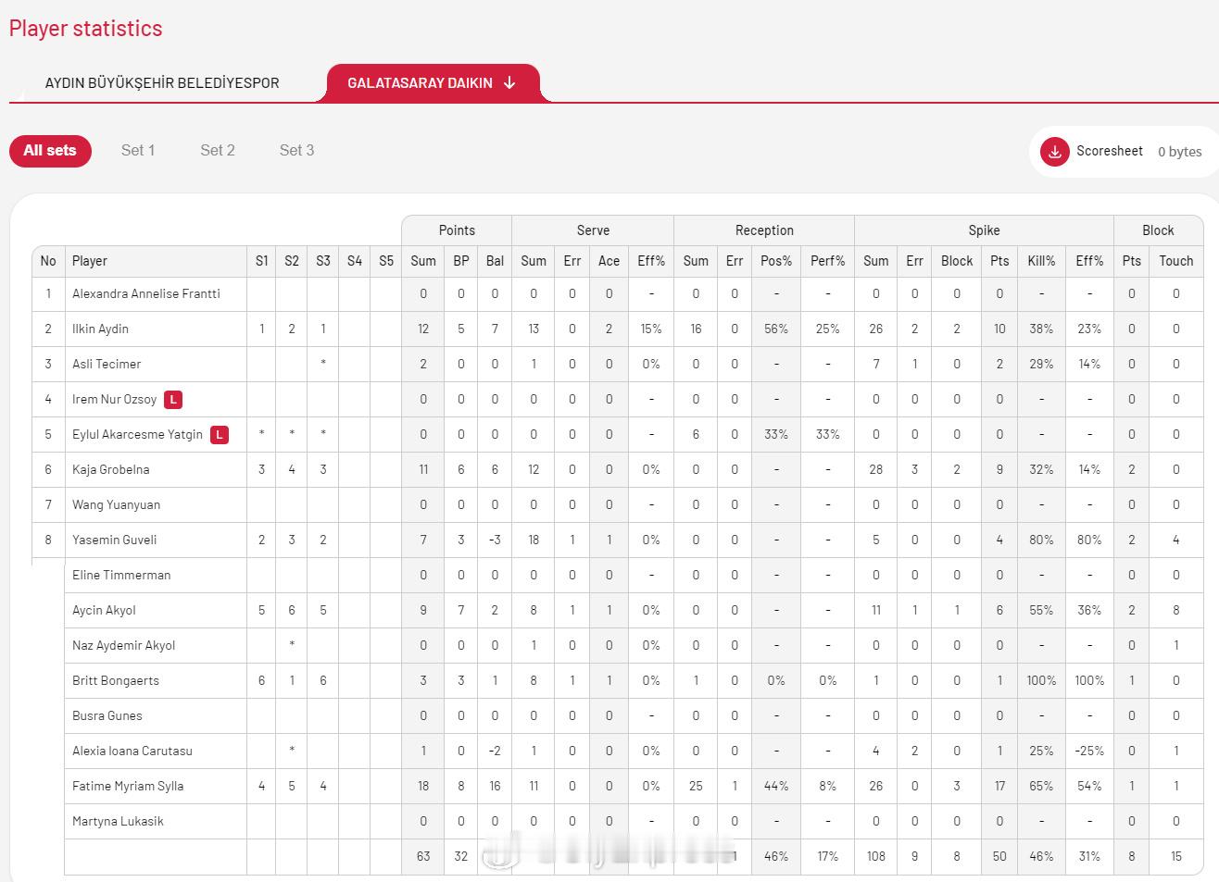1219x882 pixels.
Task: Select player Fatime Myriam Sylla
Action: (128, 786)
